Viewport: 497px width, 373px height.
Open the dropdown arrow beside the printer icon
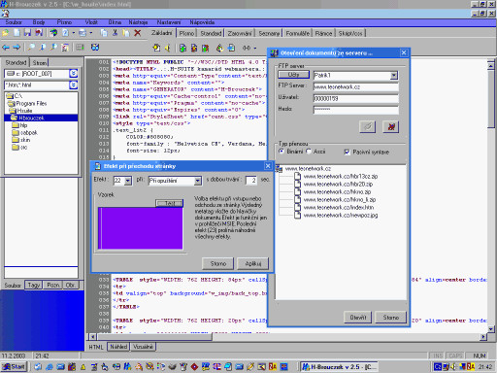pyautogui.click(x=90, y=33)
